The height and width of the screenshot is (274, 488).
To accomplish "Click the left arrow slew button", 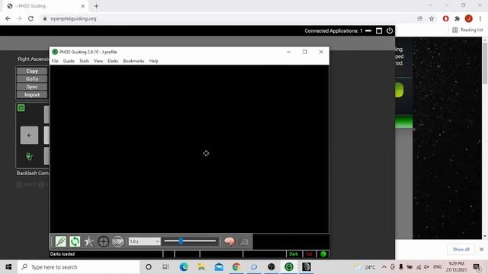I will click(29, 135).
